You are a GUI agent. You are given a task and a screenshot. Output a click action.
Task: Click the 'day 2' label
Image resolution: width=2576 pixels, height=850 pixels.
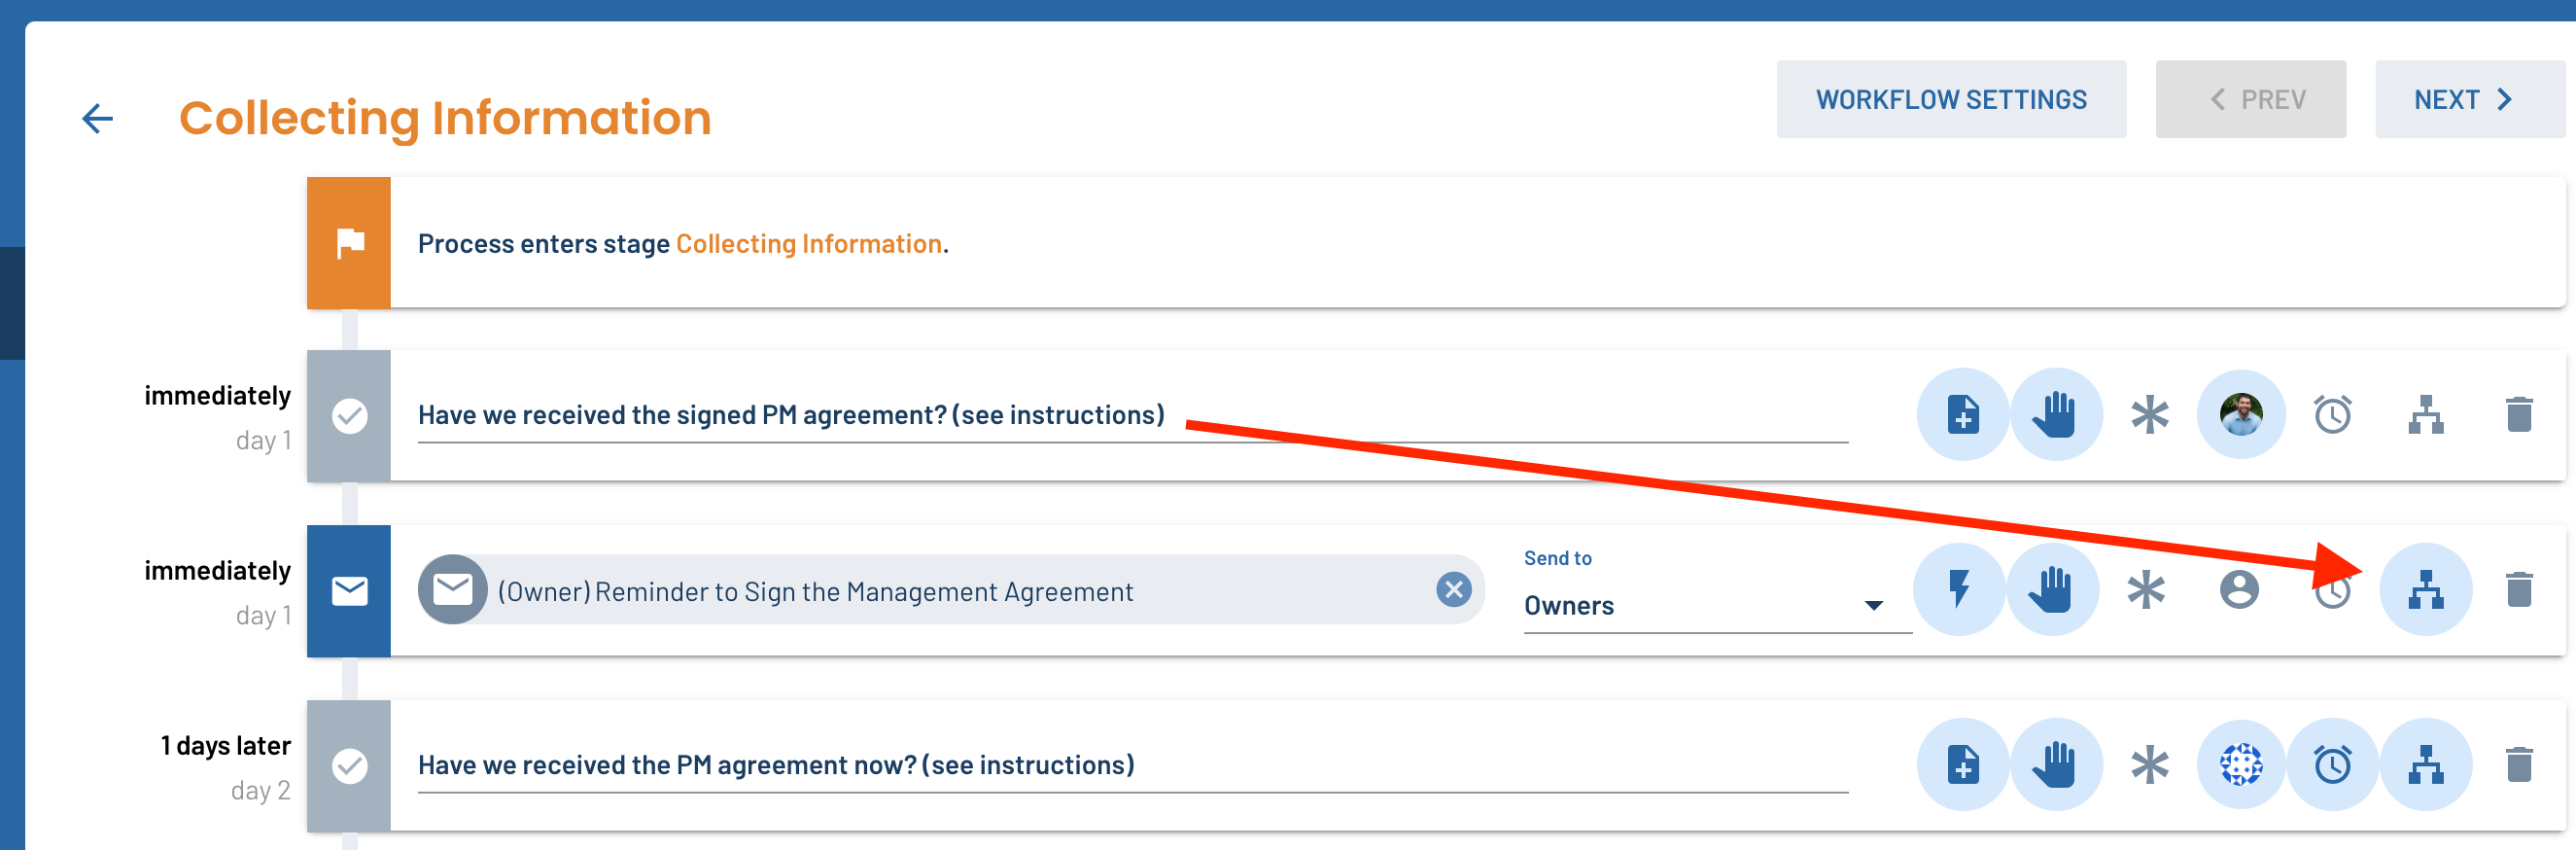(260, 790)
